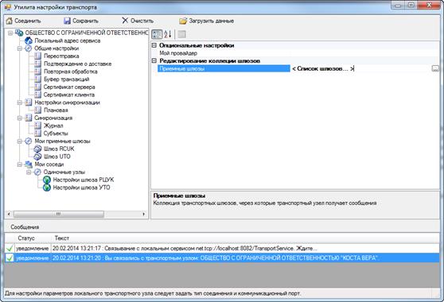444x302 pixels.
Task: Click the Список шлюзов value field
Action: (360, 68)
